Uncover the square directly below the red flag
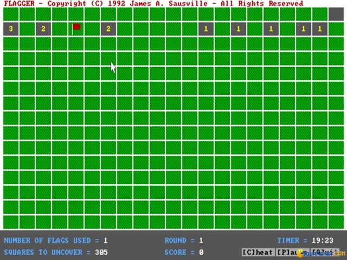347x260 pixels. click(76, 44)
